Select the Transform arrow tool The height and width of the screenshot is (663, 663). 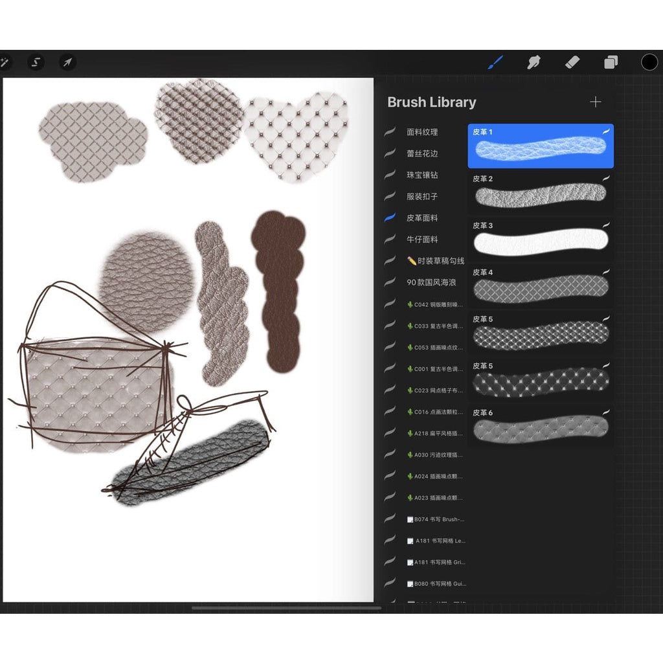click(67, 63)
